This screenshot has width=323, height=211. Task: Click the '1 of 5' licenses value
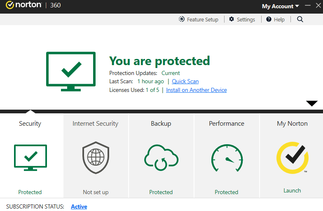point(152,90)
